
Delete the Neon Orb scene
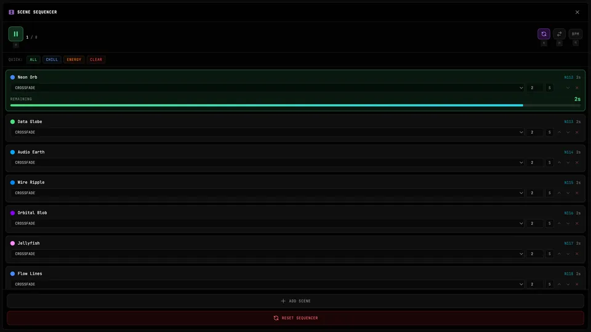point(577,88)
